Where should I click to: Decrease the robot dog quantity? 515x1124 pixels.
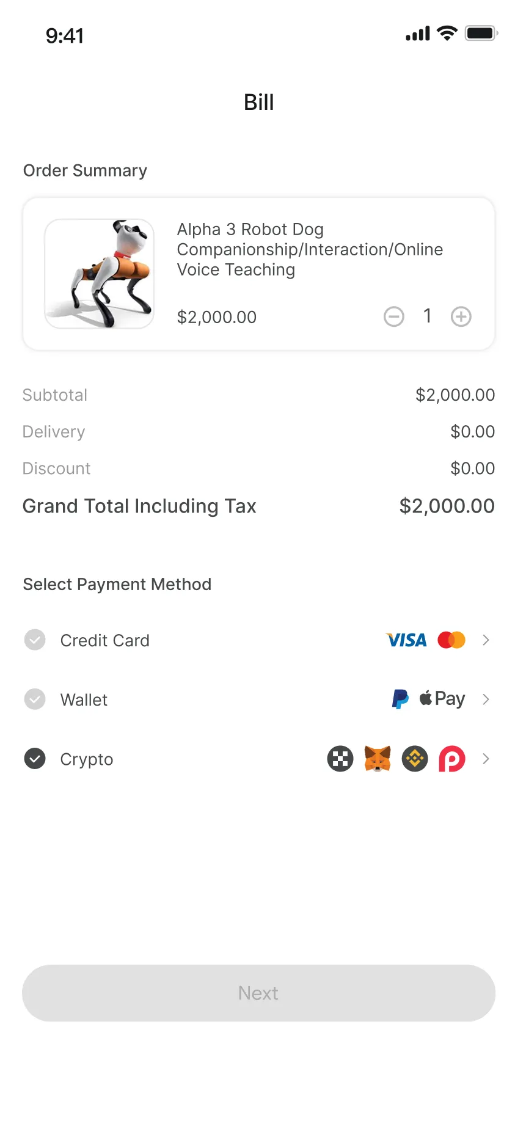pos(394,316)
